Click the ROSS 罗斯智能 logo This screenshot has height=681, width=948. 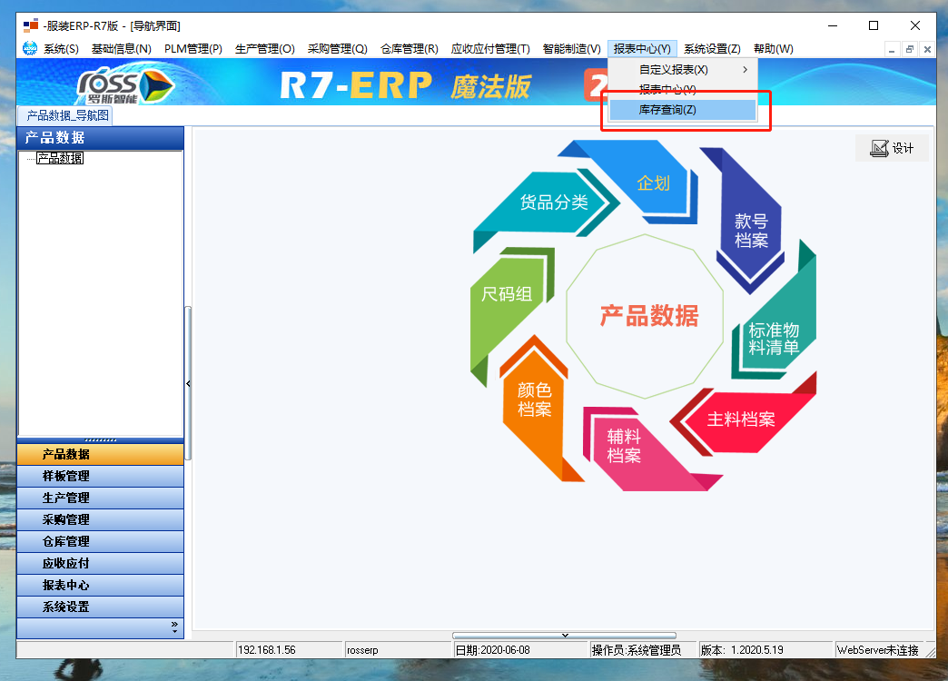tap(125, 86)
